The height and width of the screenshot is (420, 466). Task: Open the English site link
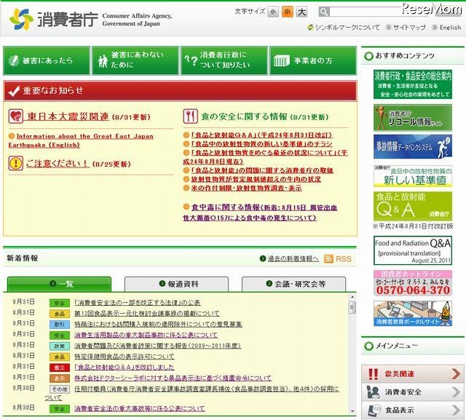click(446, 28)
